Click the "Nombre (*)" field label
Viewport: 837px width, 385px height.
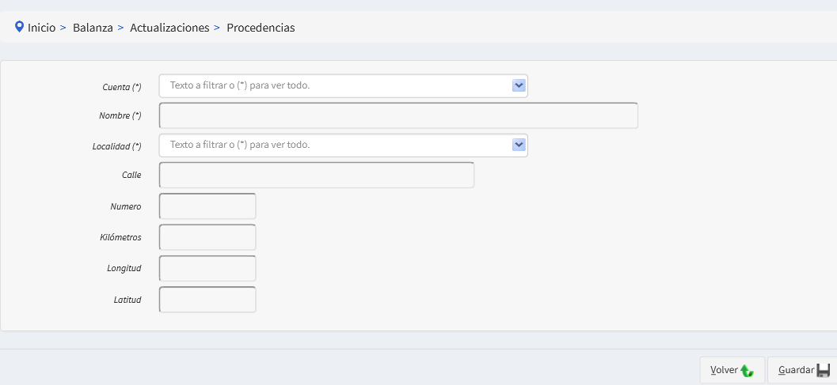120,115
